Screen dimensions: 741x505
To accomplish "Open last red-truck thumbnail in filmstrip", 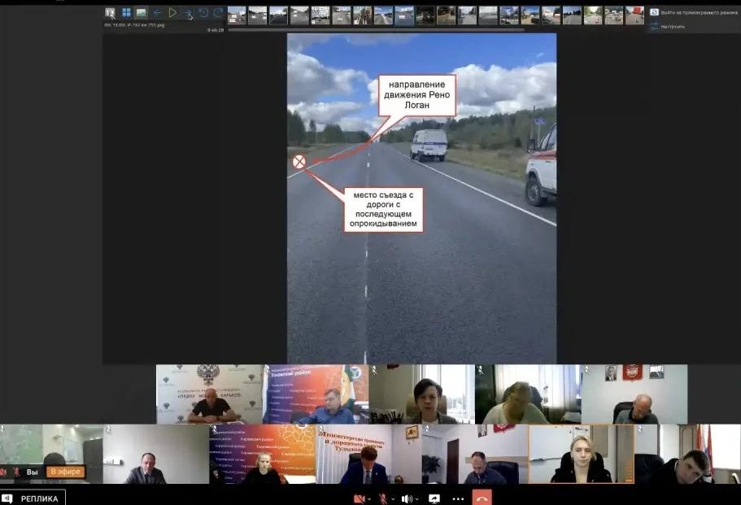I will coord(634,15).
